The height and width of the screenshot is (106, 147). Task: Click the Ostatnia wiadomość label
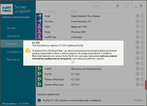click(48, 94)
